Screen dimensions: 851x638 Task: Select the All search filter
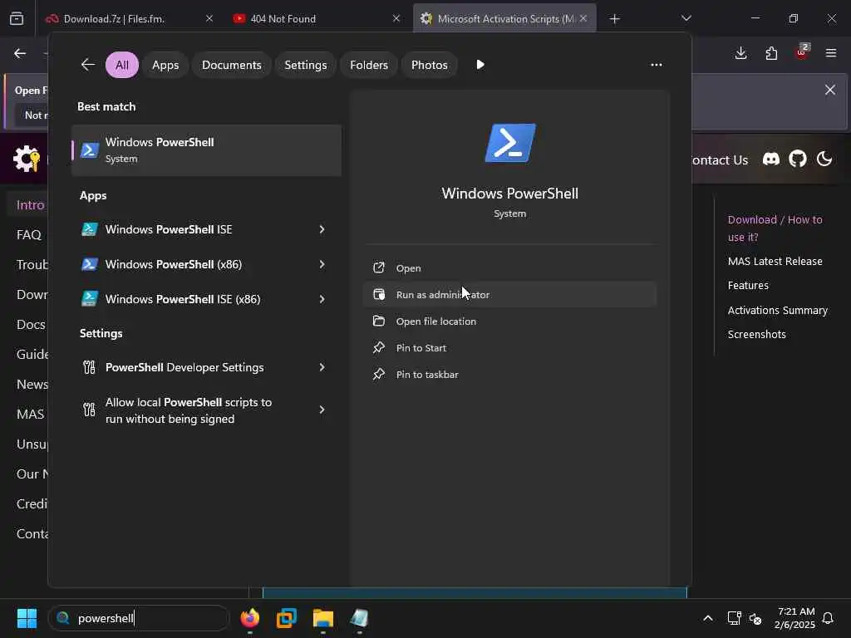(x=122, y=65)
